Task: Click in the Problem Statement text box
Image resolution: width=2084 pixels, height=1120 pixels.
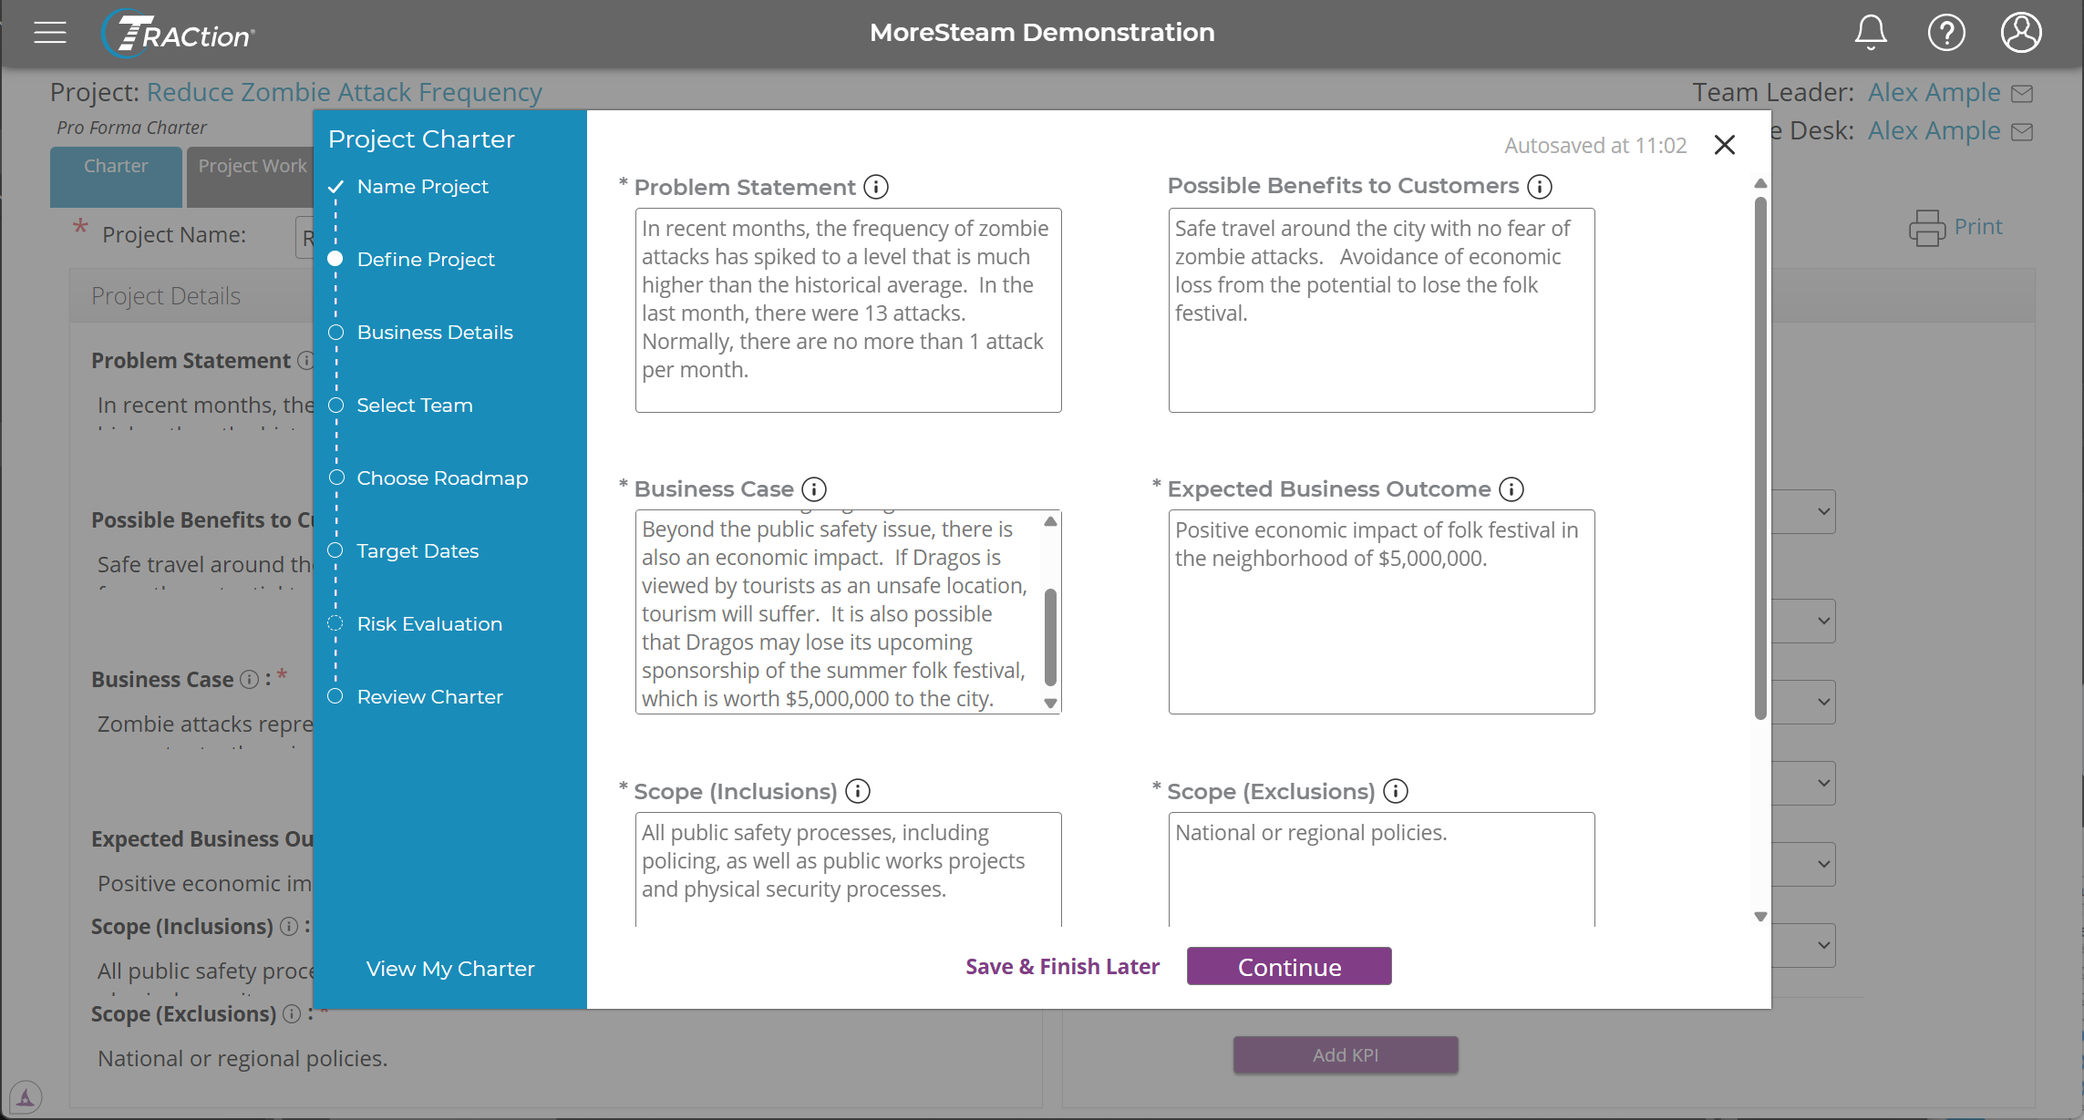Action: 848,310
